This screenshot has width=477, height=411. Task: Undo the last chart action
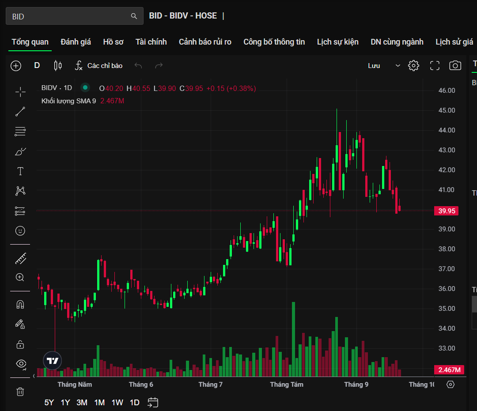138,66
